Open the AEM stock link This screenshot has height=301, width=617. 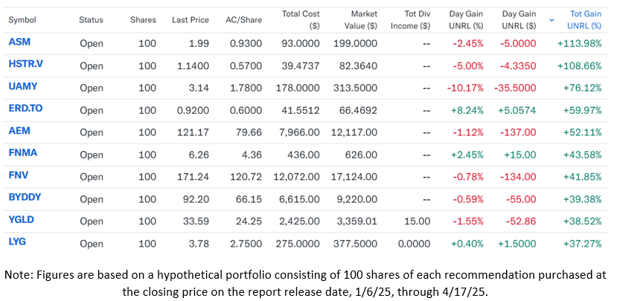(19, 131)
